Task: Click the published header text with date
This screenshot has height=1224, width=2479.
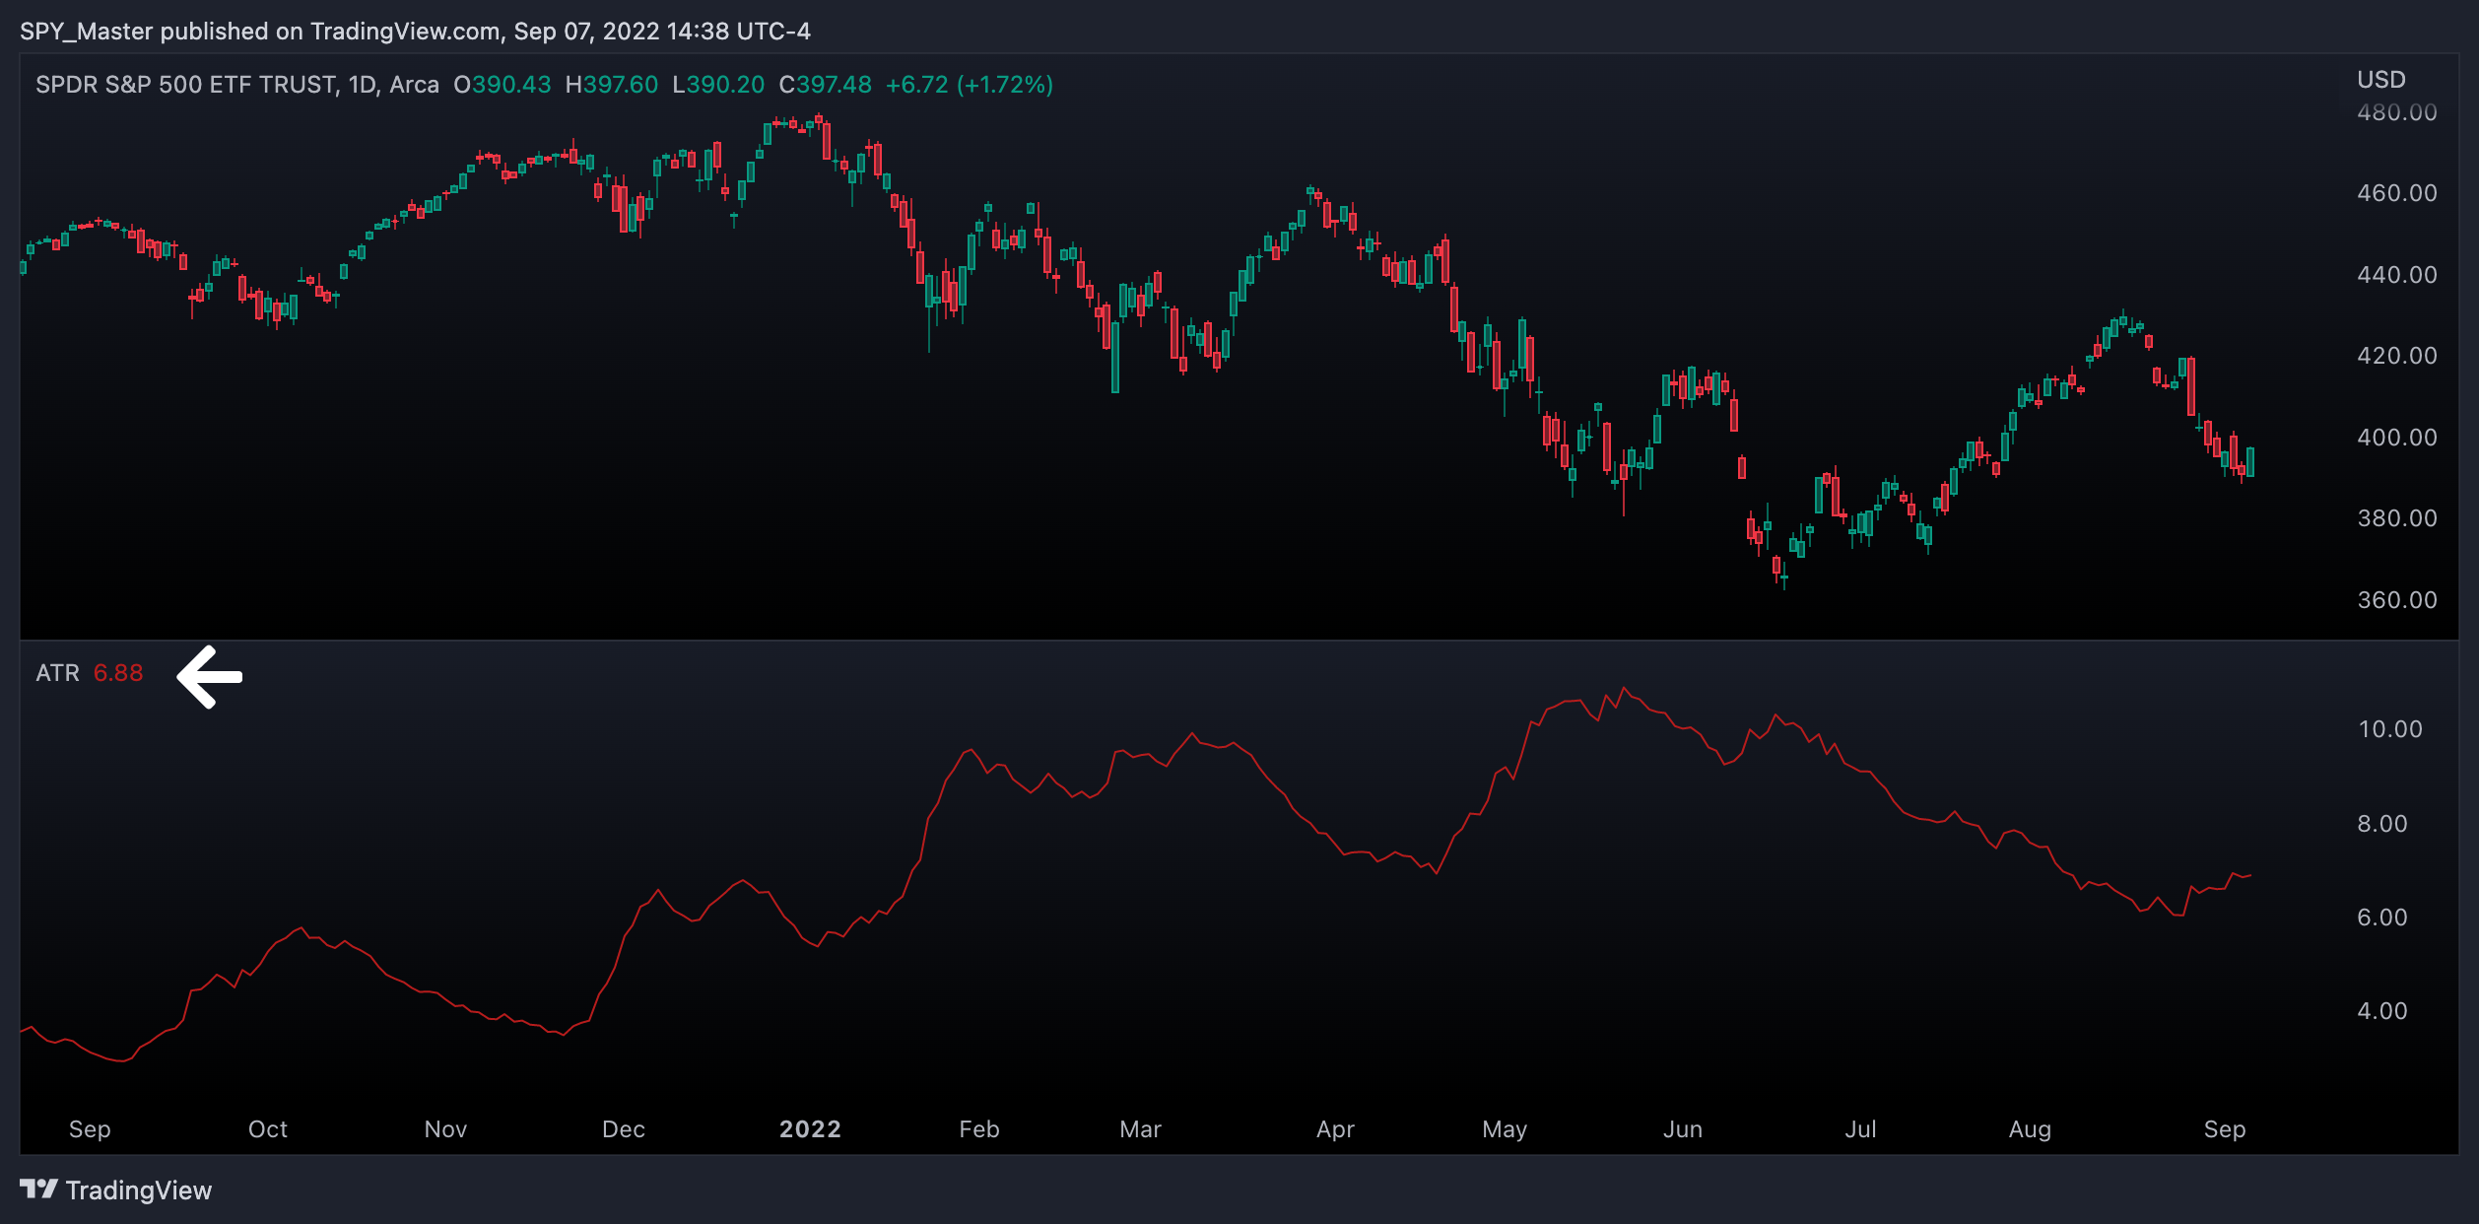Action: point(415,32)
